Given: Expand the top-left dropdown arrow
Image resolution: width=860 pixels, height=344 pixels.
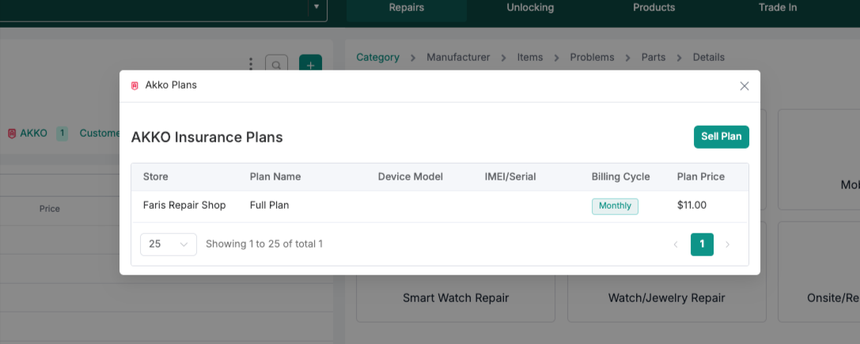Looking at the screenshot, I should pyautogui.click(x=316, y=7).
